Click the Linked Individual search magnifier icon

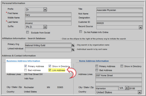[x=73, y=50]
